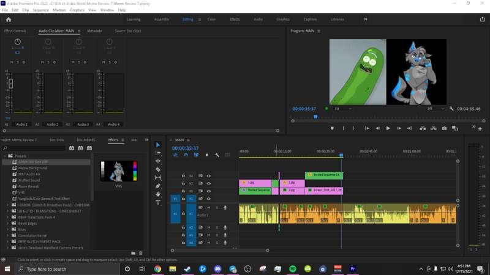Switch to Color workspace
Image resolution: width=490 pixels, height=275 pixels.
click(x=211, y=20)
